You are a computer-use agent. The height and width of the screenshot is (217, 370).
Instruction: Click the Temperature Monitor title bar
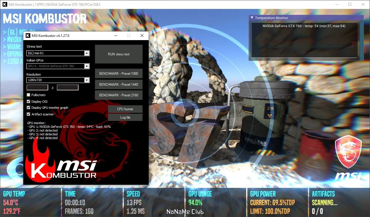click(x=306, y=18)
